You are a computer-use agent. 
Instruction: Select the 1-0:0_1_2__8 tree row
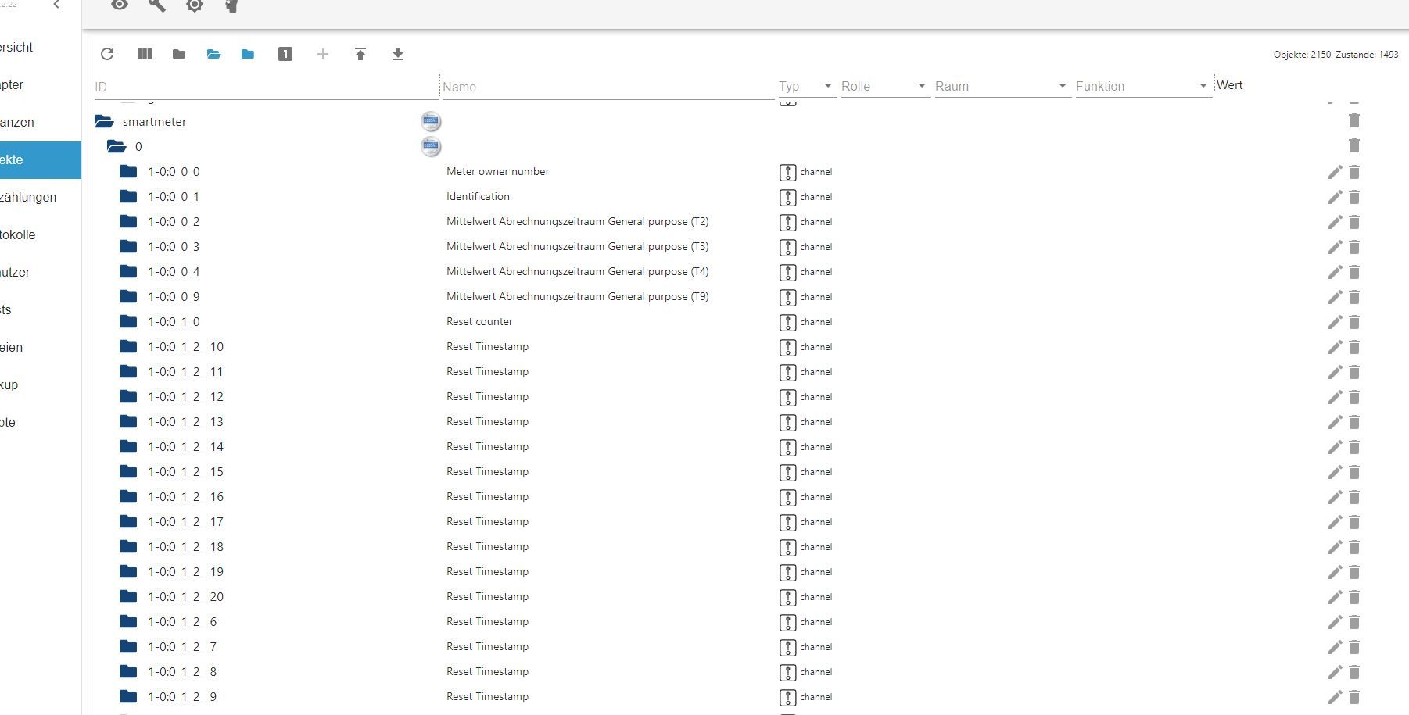(729, 671)
